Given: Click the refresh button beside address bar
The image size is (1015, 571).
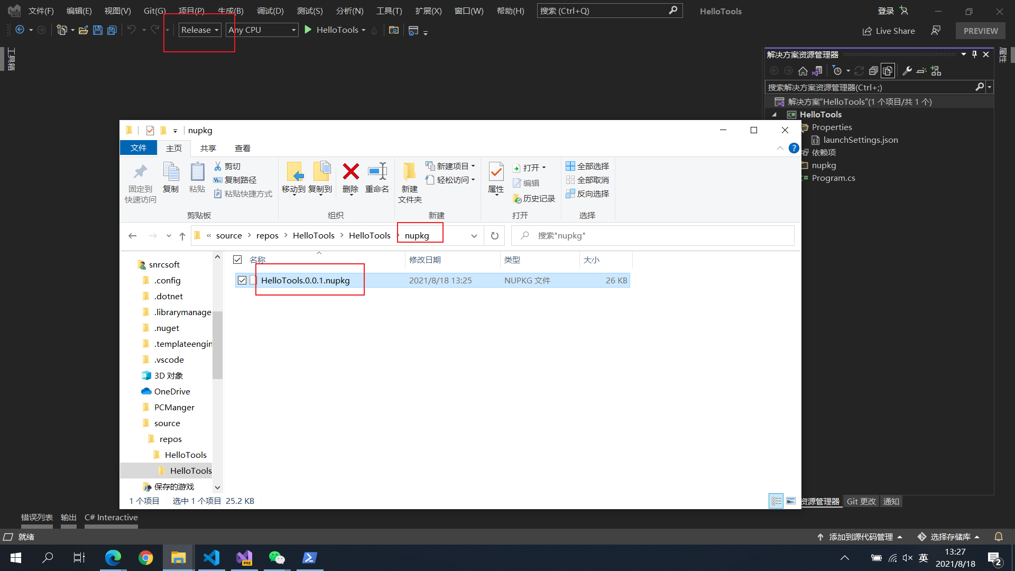Looking at the screenshot, I should (x=494, y=236).
